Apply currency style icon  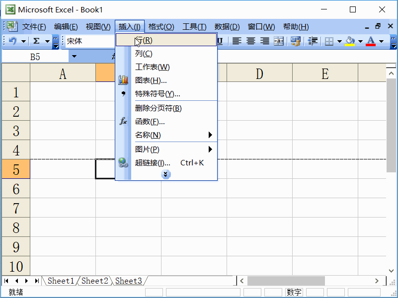[296, 41]
